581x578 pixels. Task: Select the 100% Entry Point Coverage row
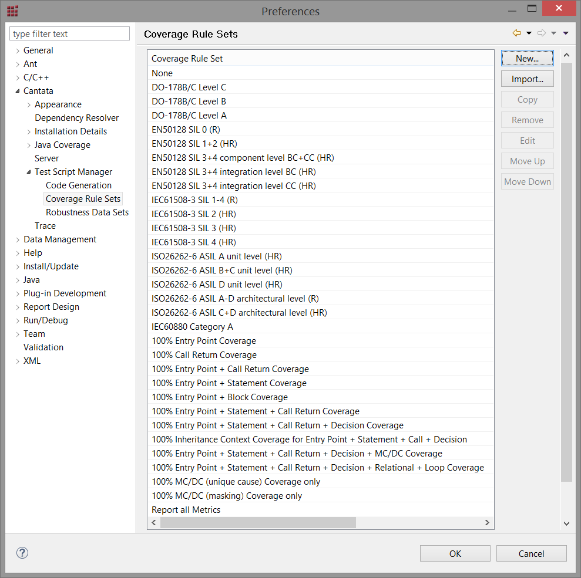click(x=321, y=341)
